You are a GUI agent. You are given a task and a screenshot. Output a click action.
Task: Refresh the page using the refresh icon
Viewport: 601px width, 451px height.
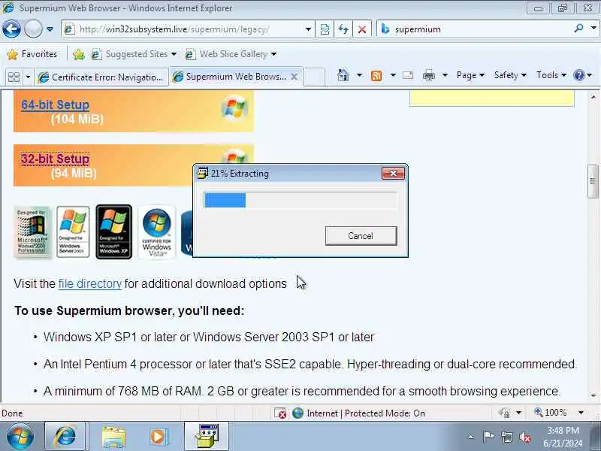click(343, 29)
